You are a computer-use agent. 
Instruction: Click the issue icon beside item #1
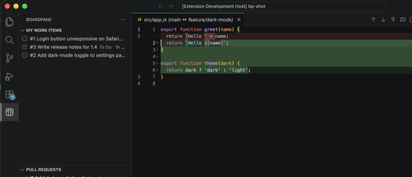click(x=25, y=39)
